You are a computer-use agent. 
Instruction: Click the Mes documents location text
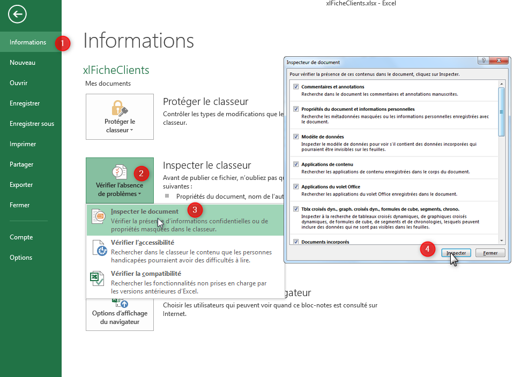108,84
